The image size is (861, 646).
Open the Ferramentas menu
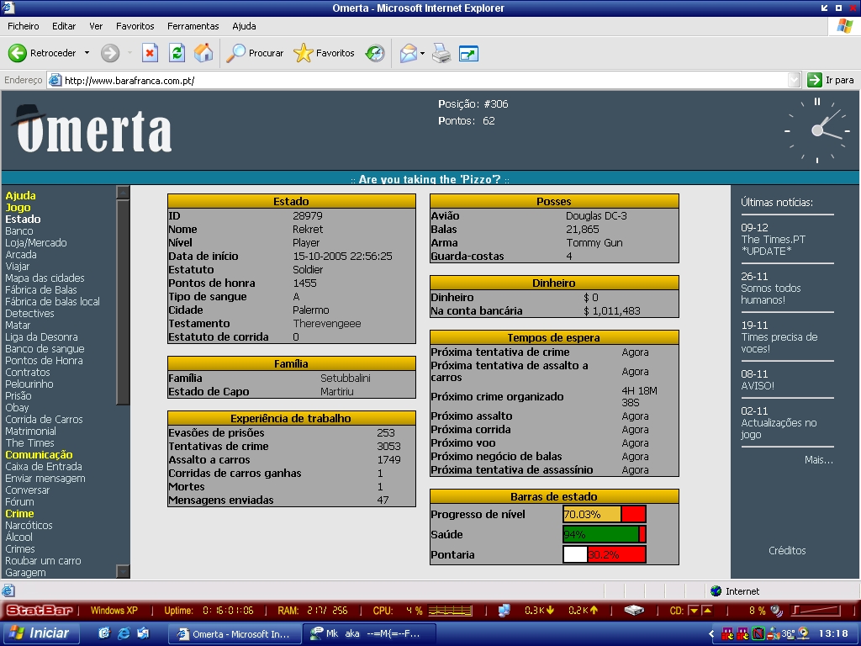(x=193, y=26)
